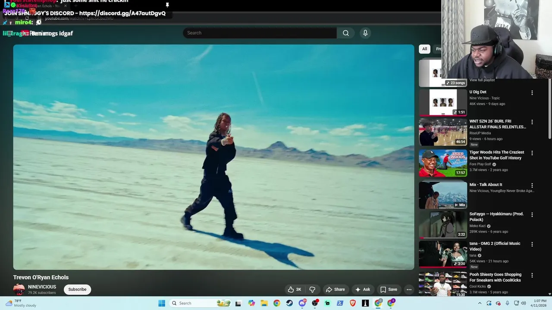Open the tana OMG 2 thumbnail
Image resolution: width=552 pixels, height=310 pixels.
(443, 254)
